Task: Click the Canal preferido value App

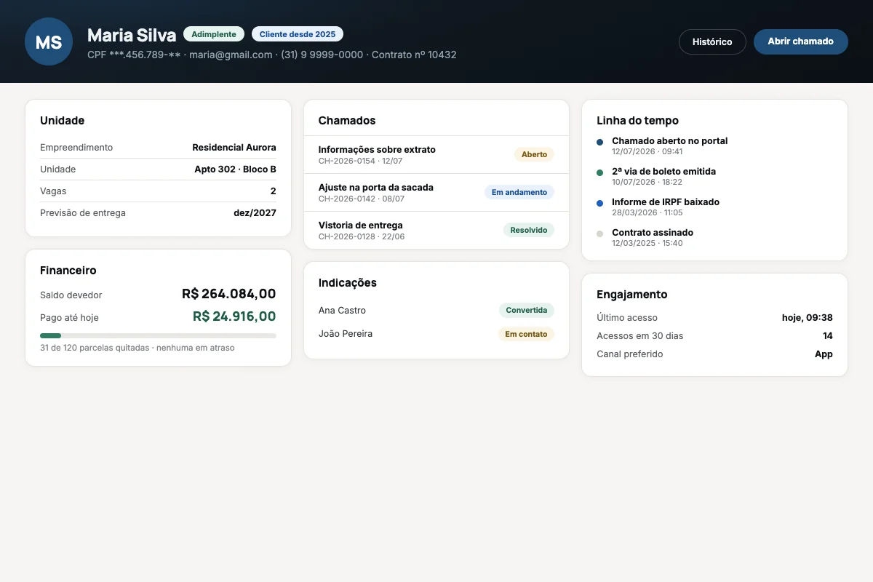Action: point(824,354)
